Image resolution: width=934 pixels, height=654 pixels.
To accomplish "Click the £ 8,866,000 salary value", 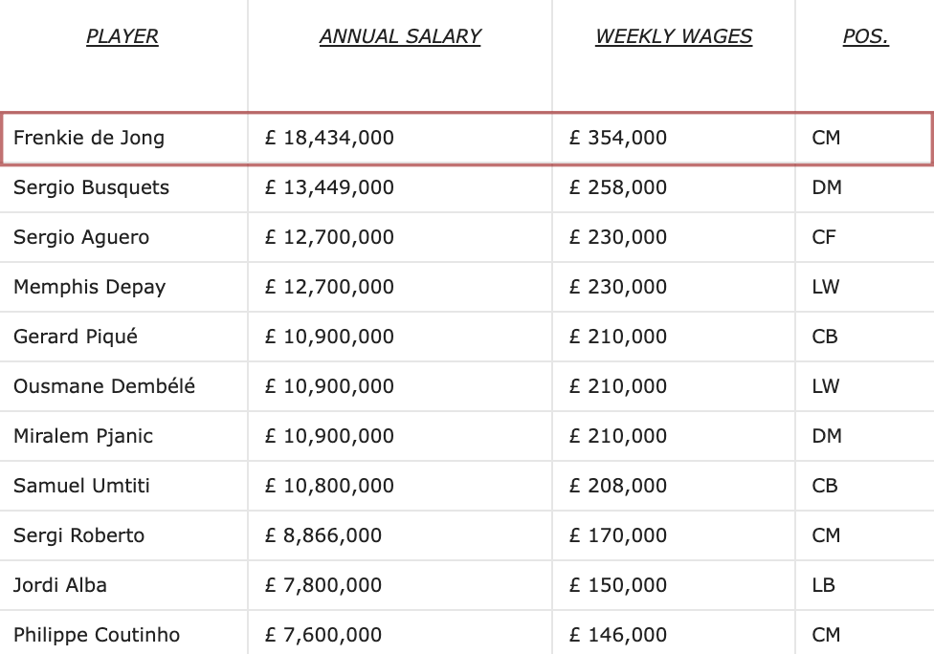I will point(323,535).
